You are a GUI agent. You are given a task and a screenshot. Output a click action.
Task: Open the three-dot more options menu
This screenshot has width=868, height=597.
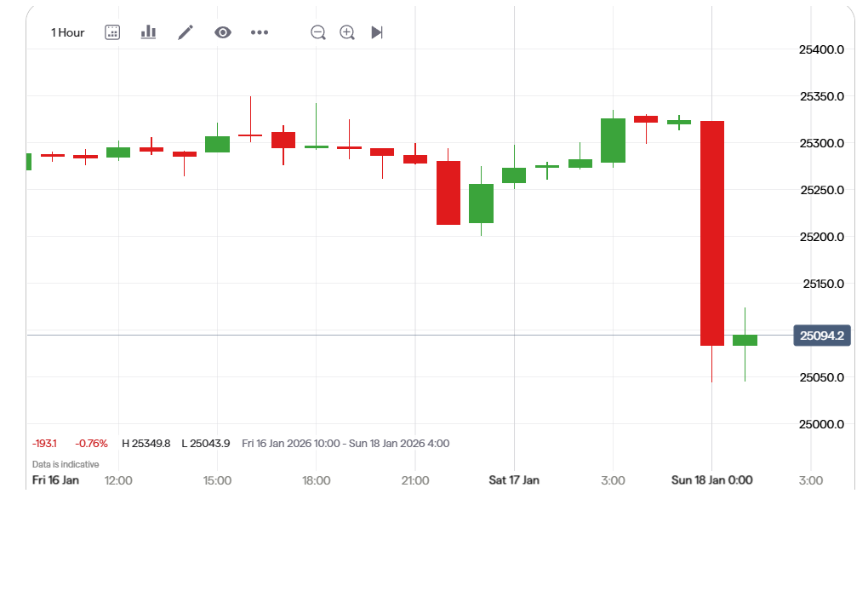260,32
